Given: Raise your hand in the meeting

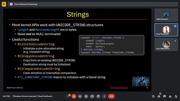Looking at the screenshot, I should click(98, 96).
